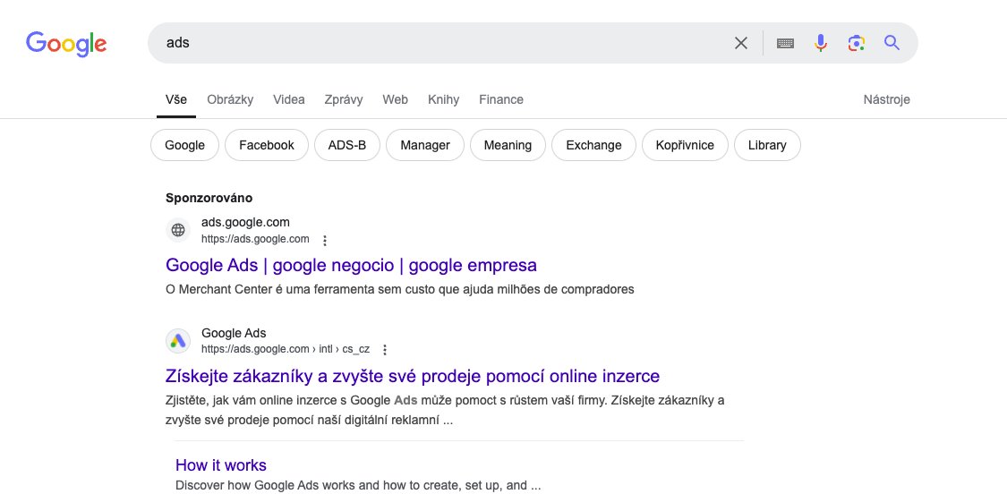Click the Sponzorováno label
Image resolution: width=1007 pixels, height=494 pixels.
click(x=209, y=198)
